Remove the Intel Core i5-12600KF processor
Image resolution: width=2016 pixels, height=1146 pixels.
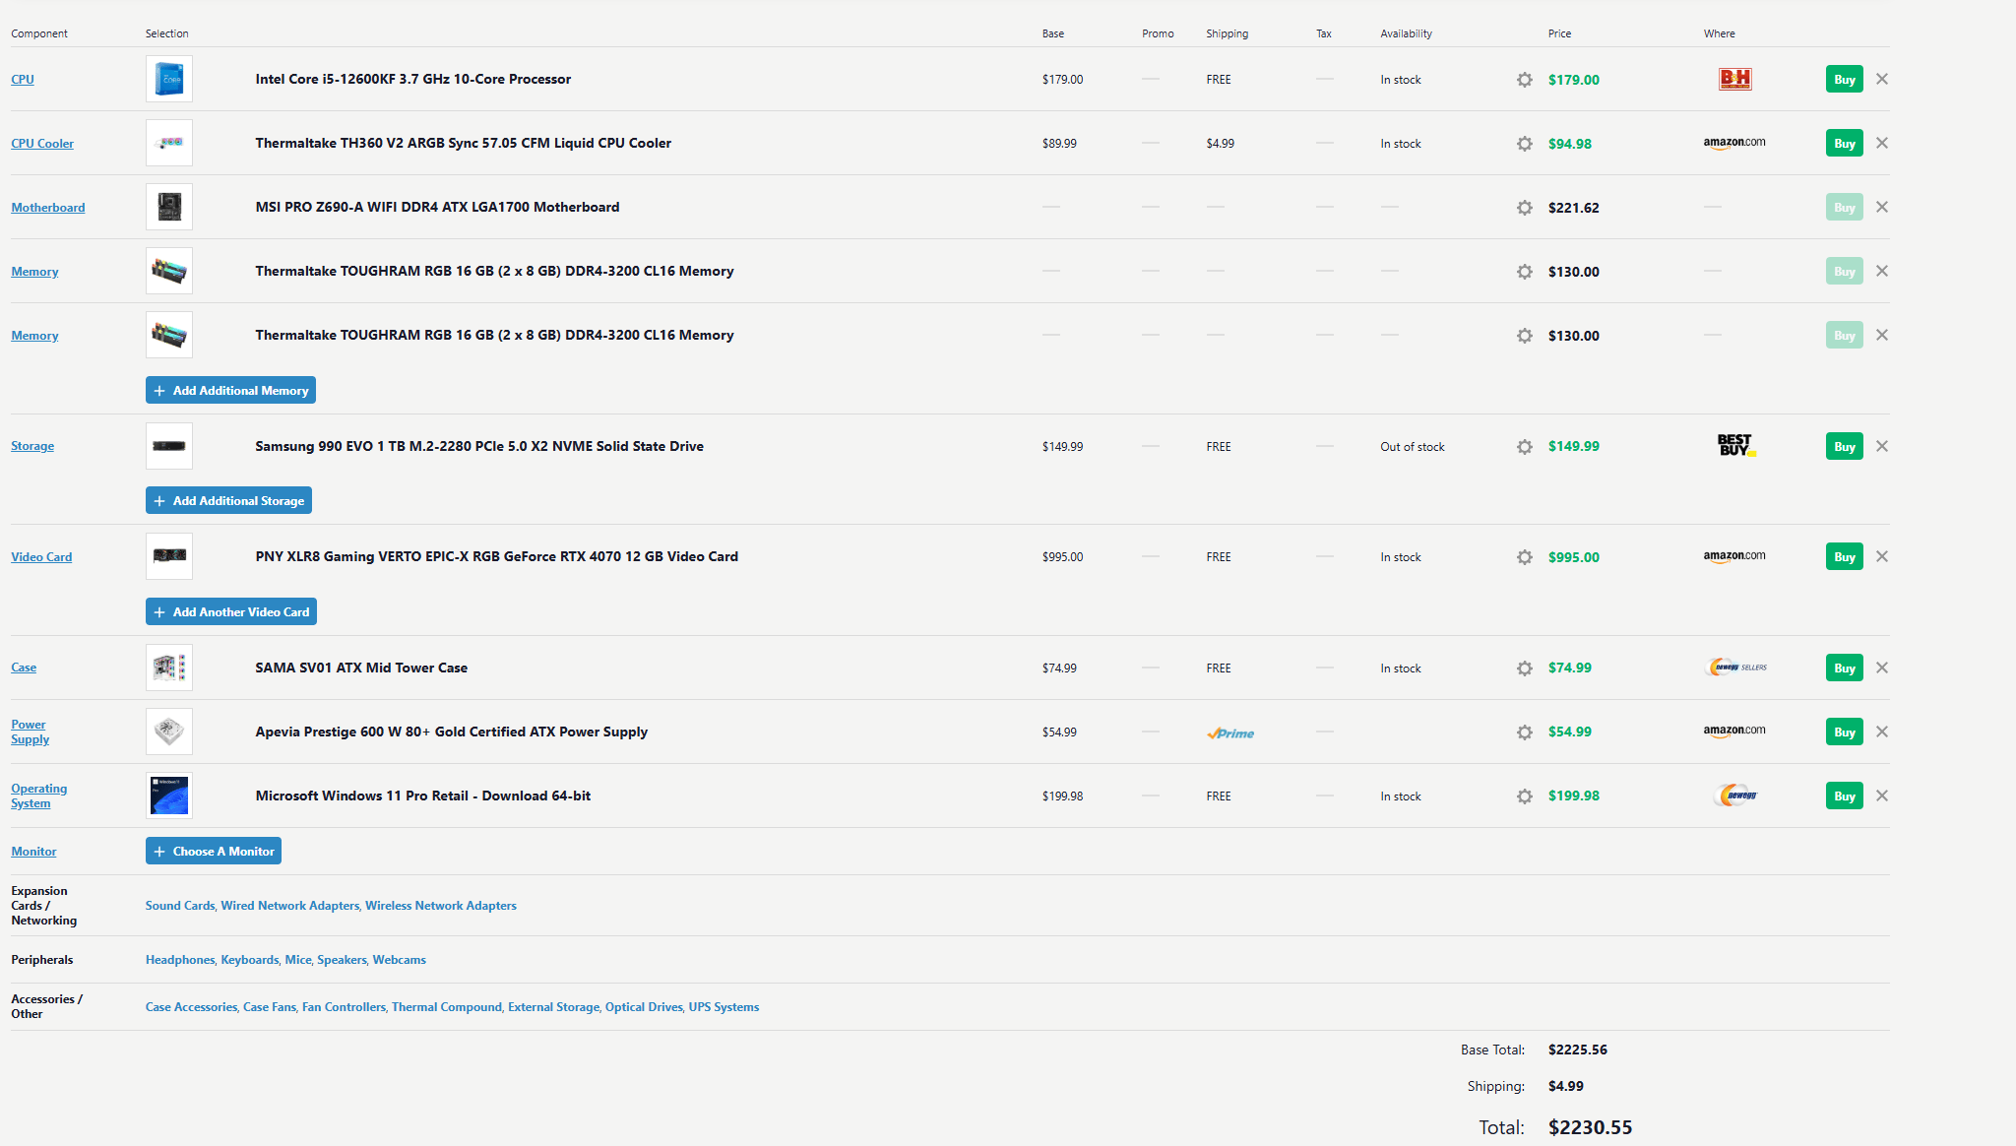point(1882,79)
